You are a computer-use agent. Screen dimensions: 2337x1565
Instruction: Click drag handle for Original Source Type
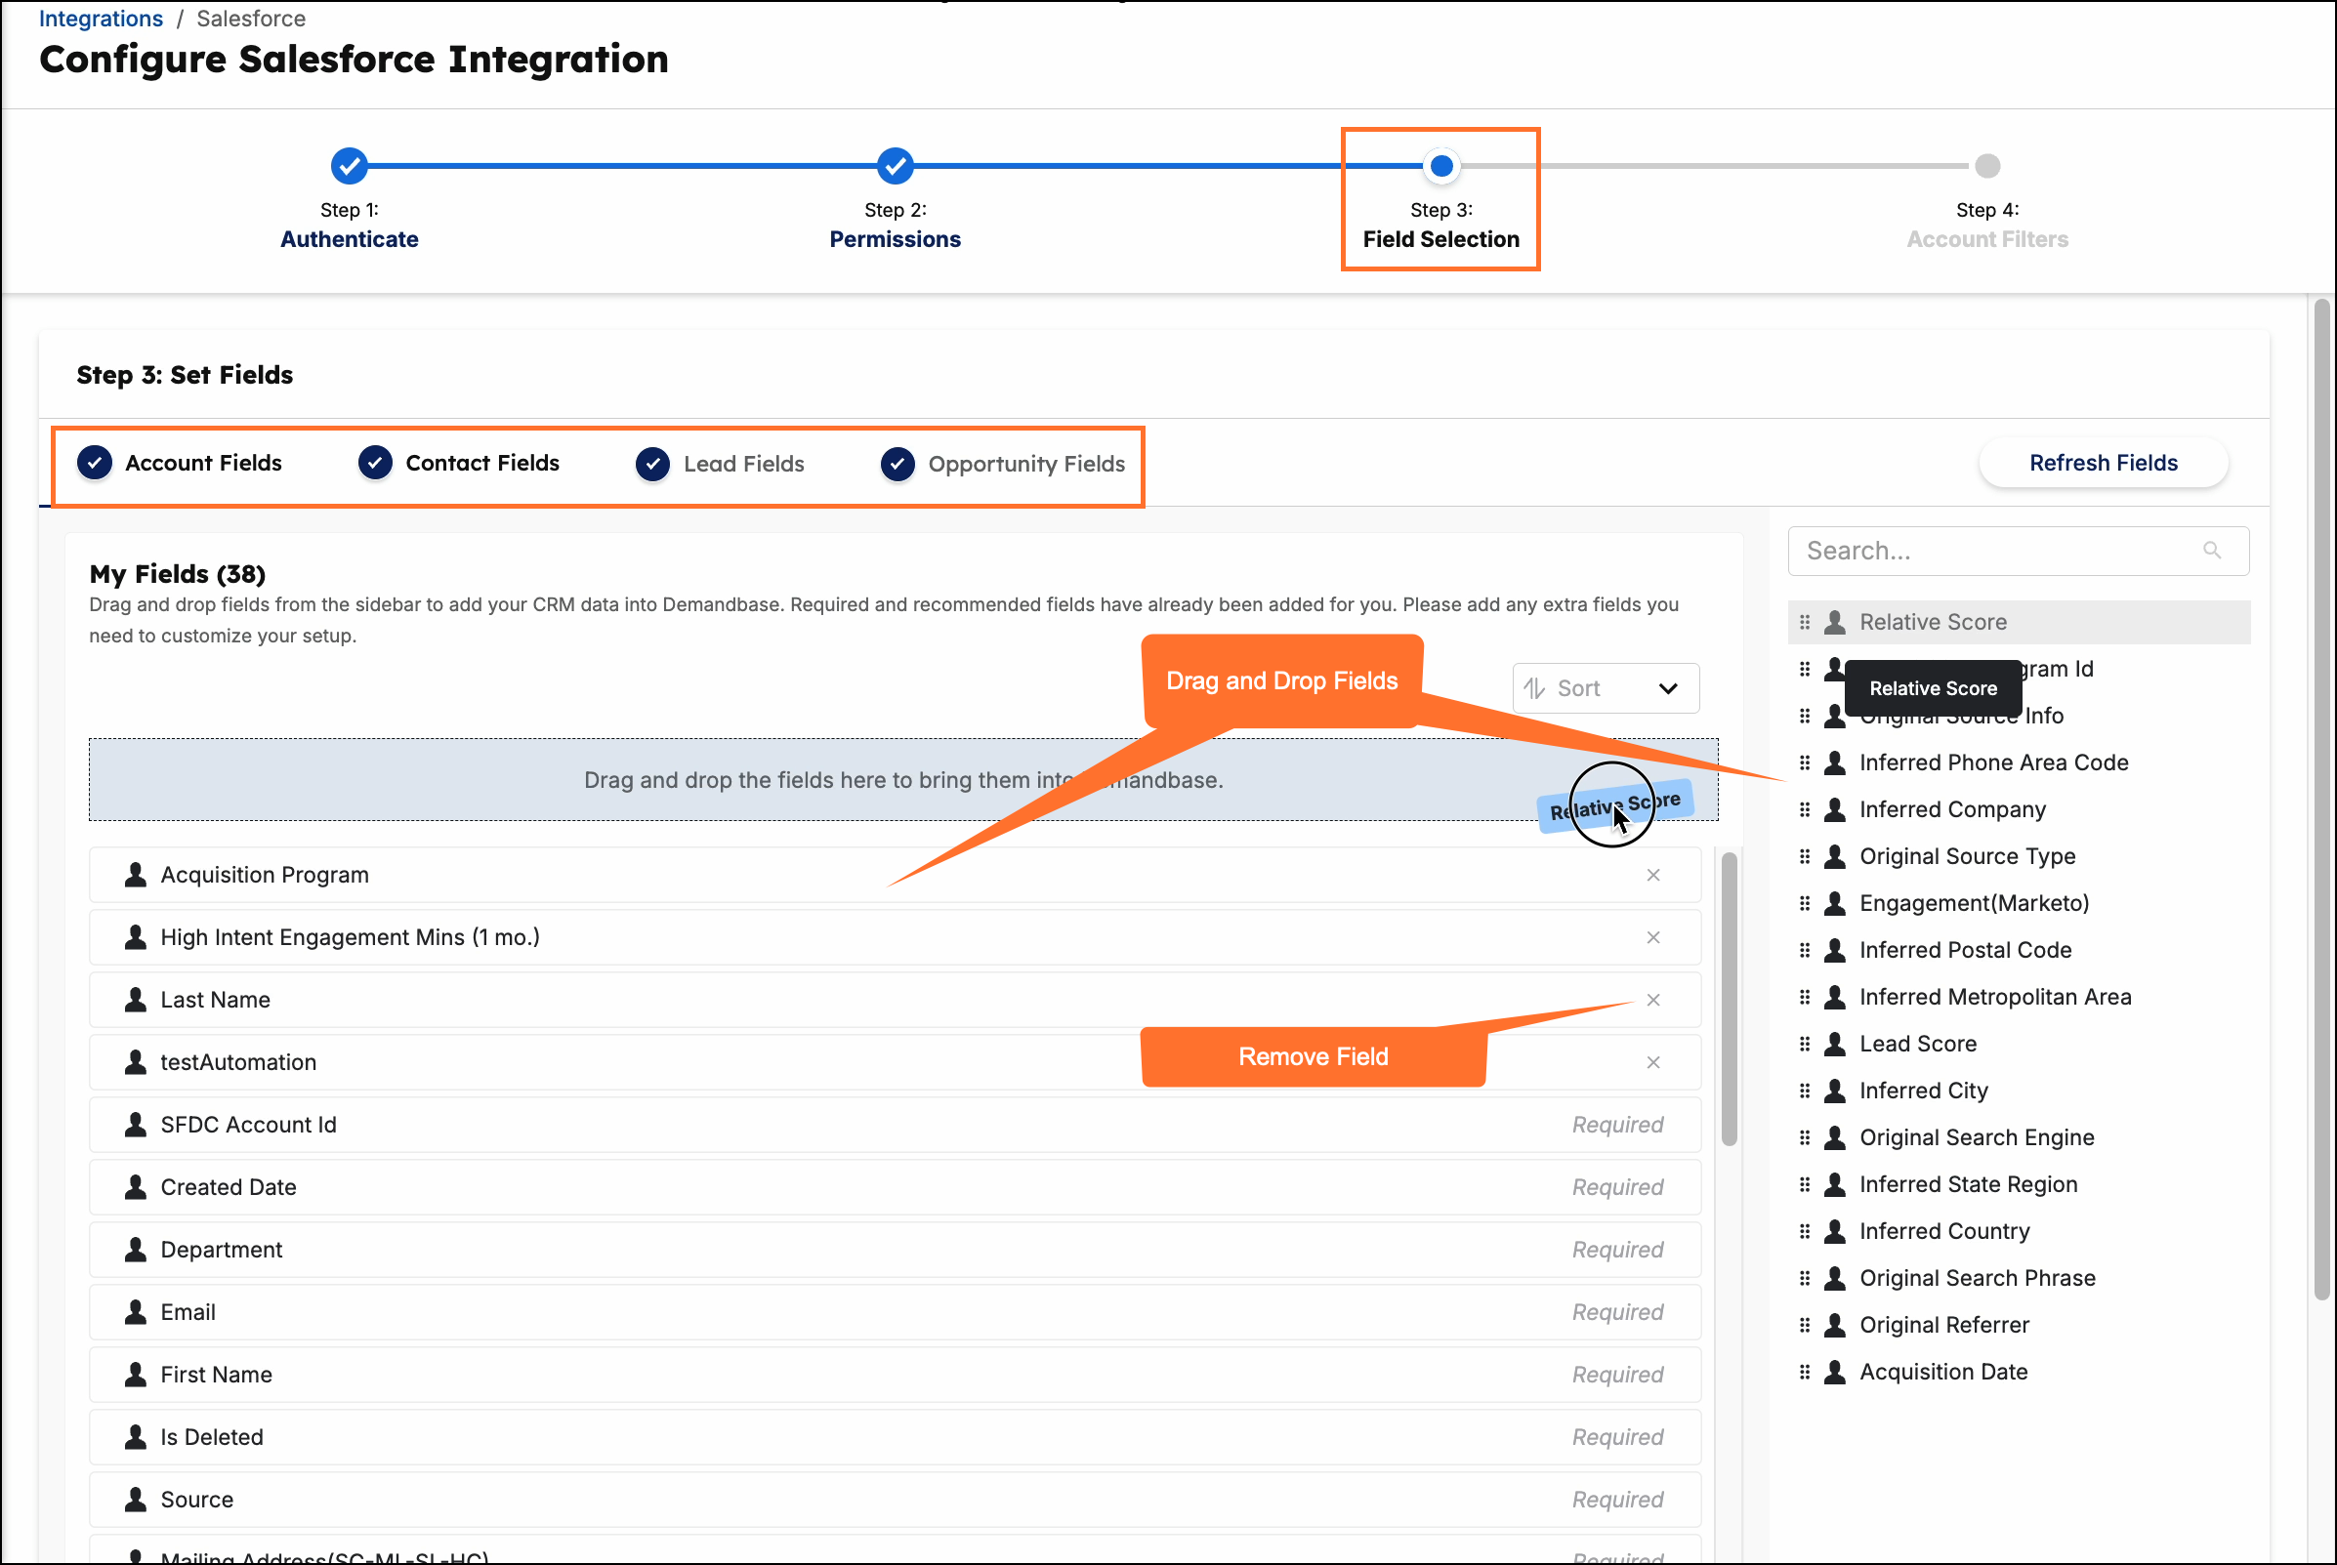[1804, 856]
